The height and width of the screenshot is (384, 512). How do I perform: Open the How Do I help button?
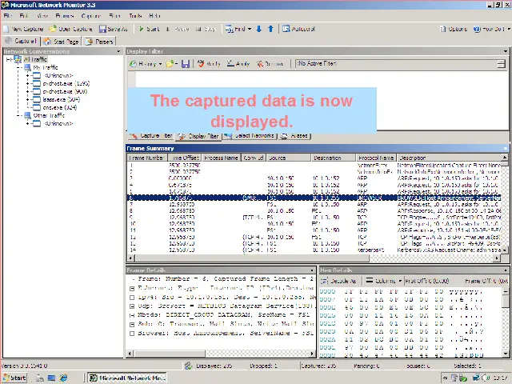click(489, 29)
